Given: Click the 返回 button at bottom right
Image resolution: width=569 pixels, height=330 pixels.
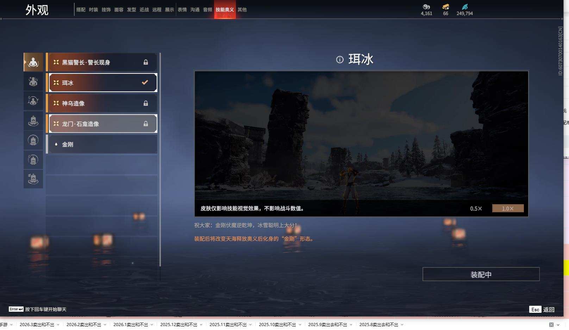Looking at the screenshot, I should 549,309.
